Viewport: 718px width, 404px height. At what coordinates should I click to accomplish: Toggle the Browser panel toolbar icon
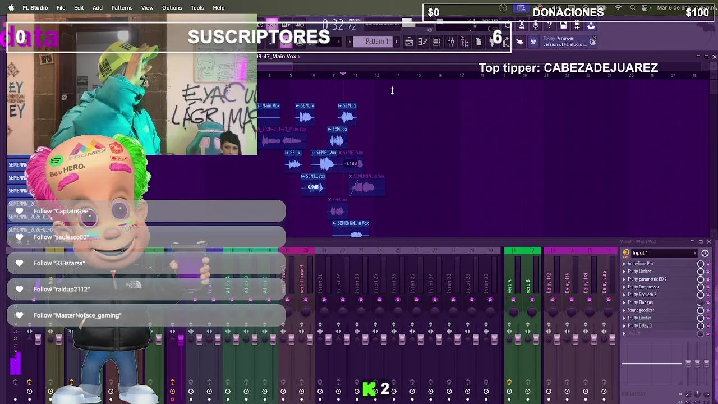(464, 42)
